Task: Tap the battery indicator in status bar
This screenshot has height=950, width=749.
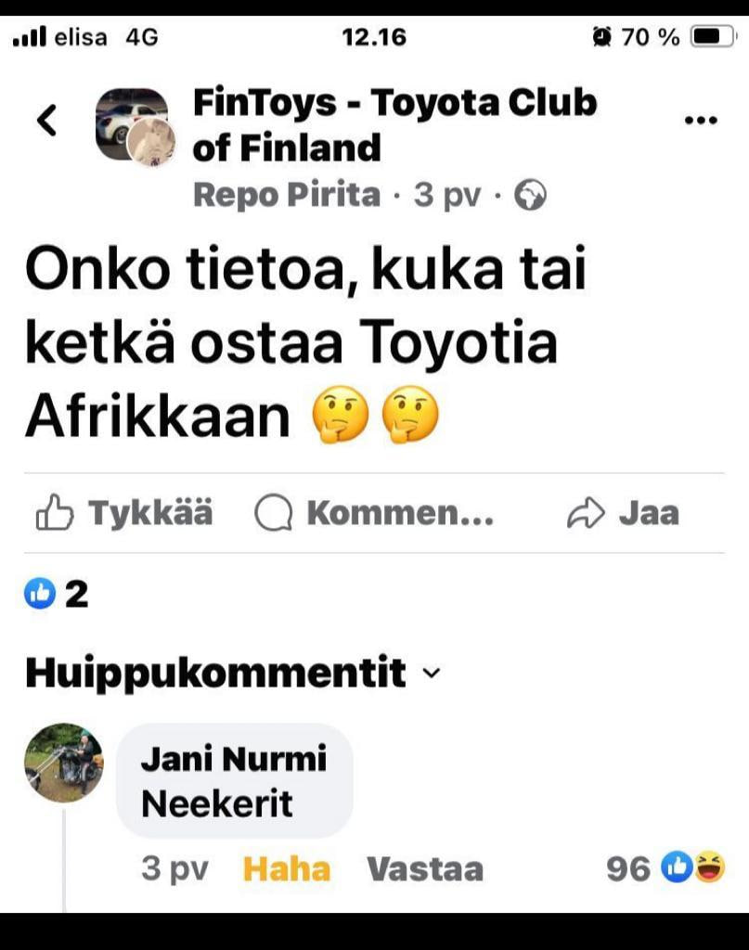Action: point(714,37)
